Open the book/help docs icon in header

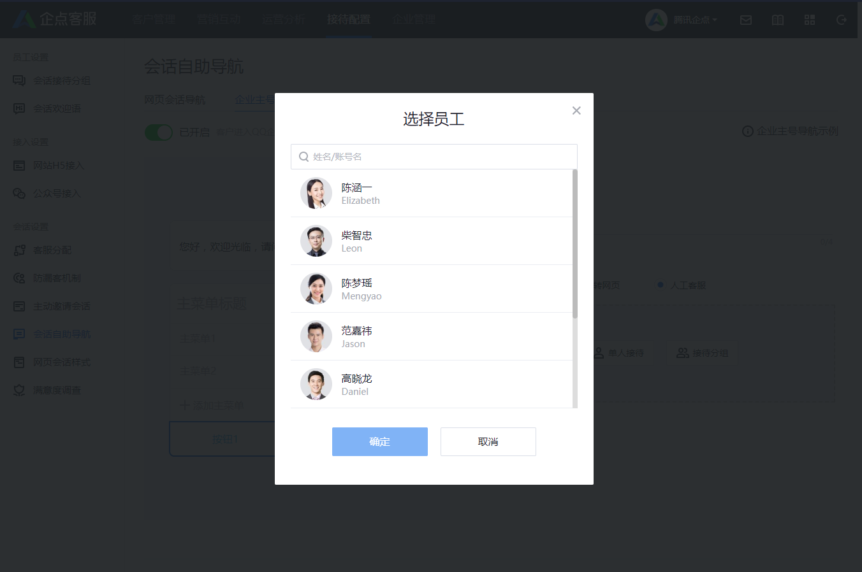[x=778, y=20]
